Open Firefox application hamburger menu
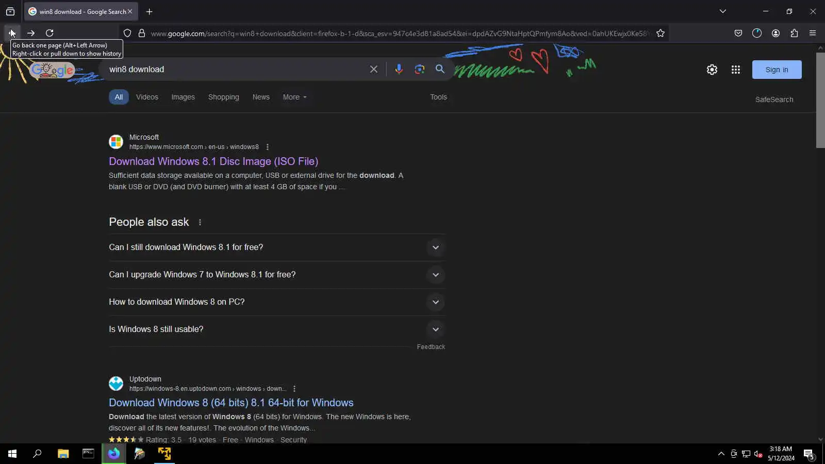 (813, 33)
